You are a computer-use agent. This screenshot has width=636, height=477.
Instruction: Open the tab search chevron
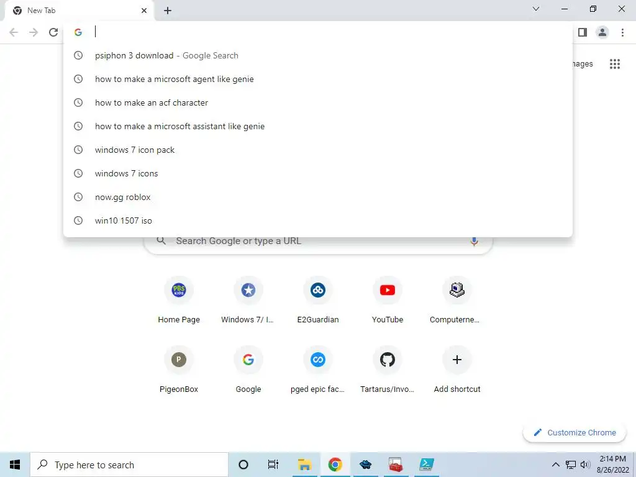coord(536,9)
